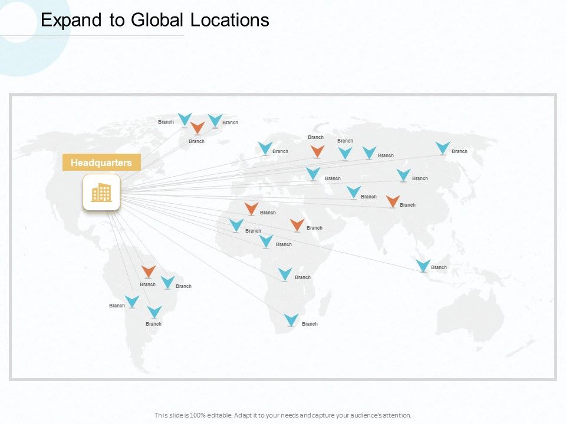Click the southernmost blue marker in South America

pyautogui.click(x=154, y=312)
